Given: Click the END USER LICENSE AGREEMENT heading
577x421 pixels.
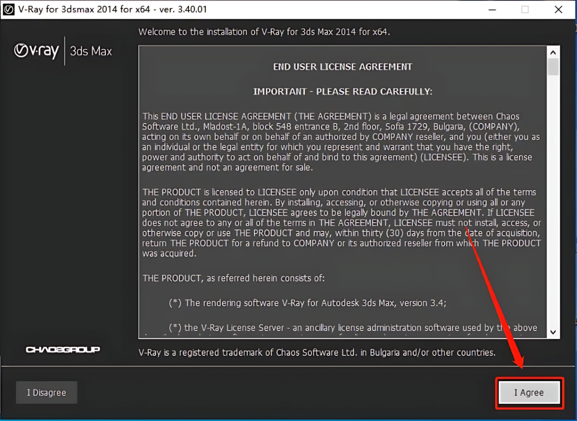Looking at the screenshot, I should [342, 67].
